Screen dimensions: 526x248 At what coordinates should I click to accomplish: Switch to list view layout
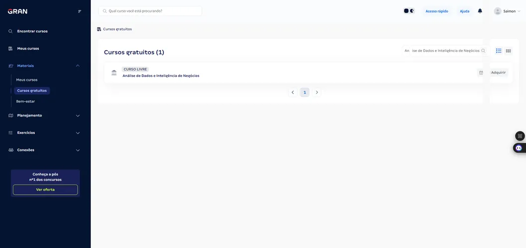(x=499, y=51)
